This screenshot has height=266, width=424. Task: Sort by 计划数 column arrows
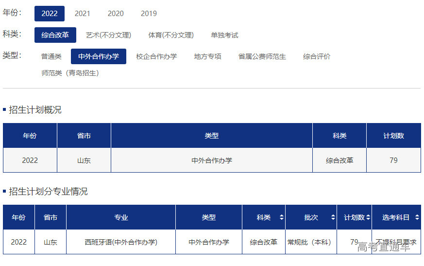[368, 218]
